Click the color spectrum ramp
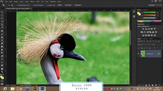 (x=149, y=21)
